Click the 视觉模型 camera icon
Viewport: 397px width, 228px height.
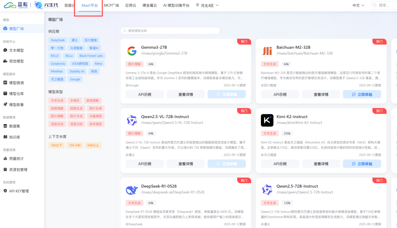coord(5,61)
